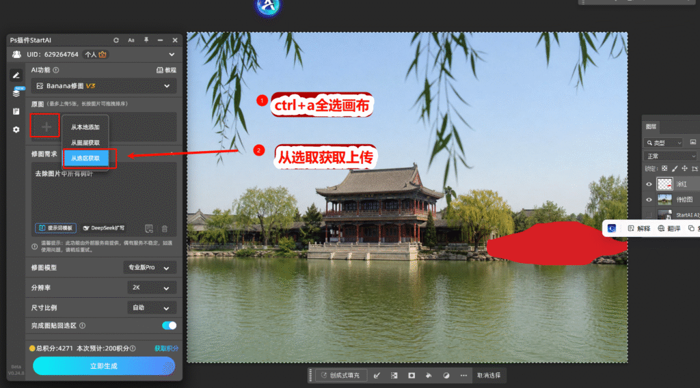The width and height of the screenshot is (700, 388).
Task: Click the 解释 button in floating bar
Action: click(x=639, y=228)
